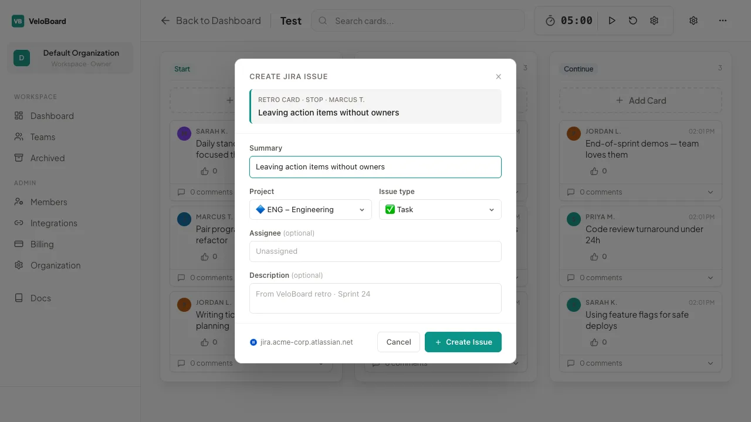The image size is (751, 422).
Task: Go Back to Dashboard
Action: pyautogui.click(x=211, y=21)
